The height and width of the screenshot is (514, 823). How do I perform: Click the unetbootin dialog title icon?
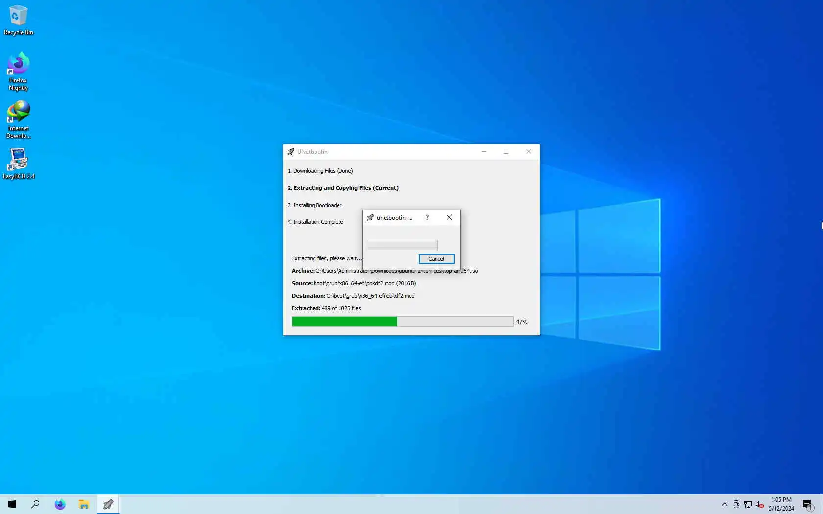(370, 218)
